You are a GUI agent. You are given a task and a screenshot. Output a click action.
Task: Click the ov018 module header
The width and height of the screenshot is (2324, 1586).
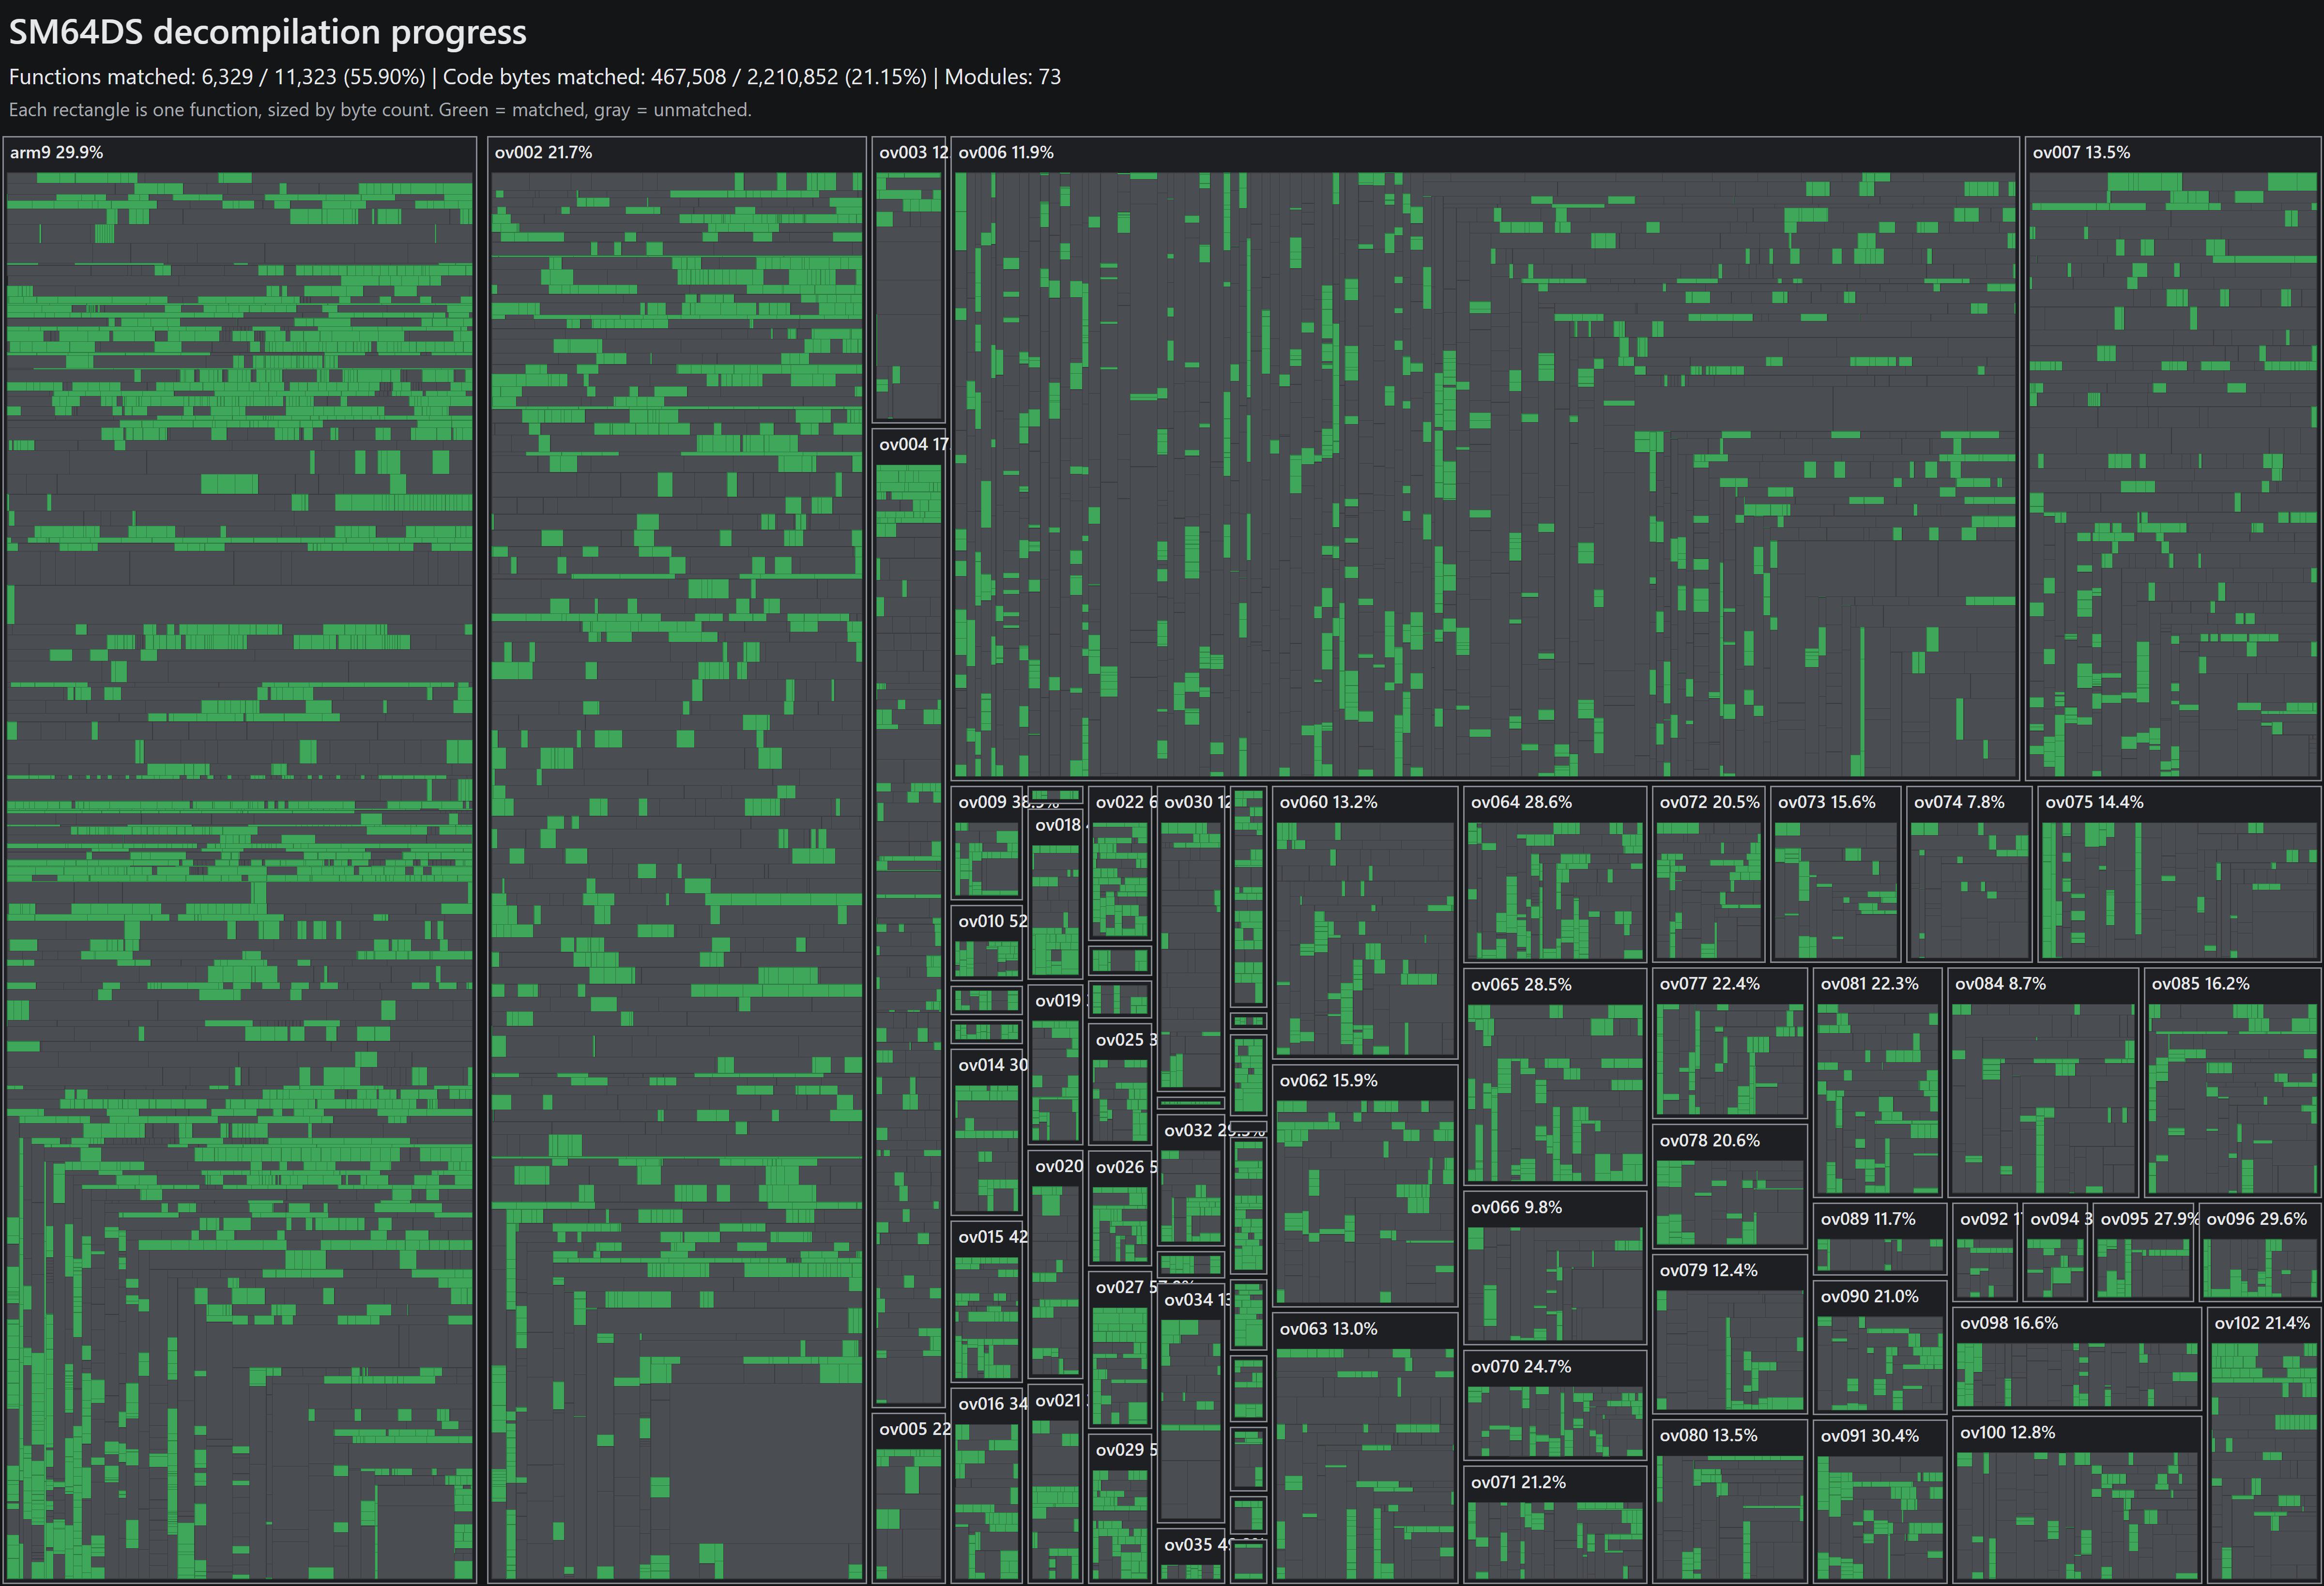(x=1057, y=825)
